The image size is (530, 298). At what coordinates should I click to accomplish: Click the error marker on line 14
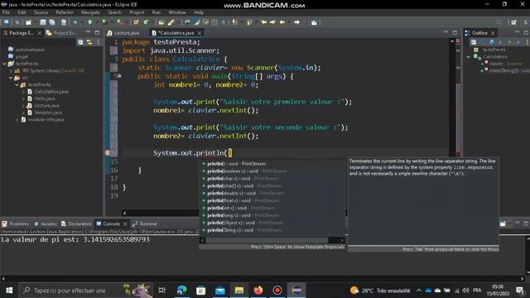[108, 152]
